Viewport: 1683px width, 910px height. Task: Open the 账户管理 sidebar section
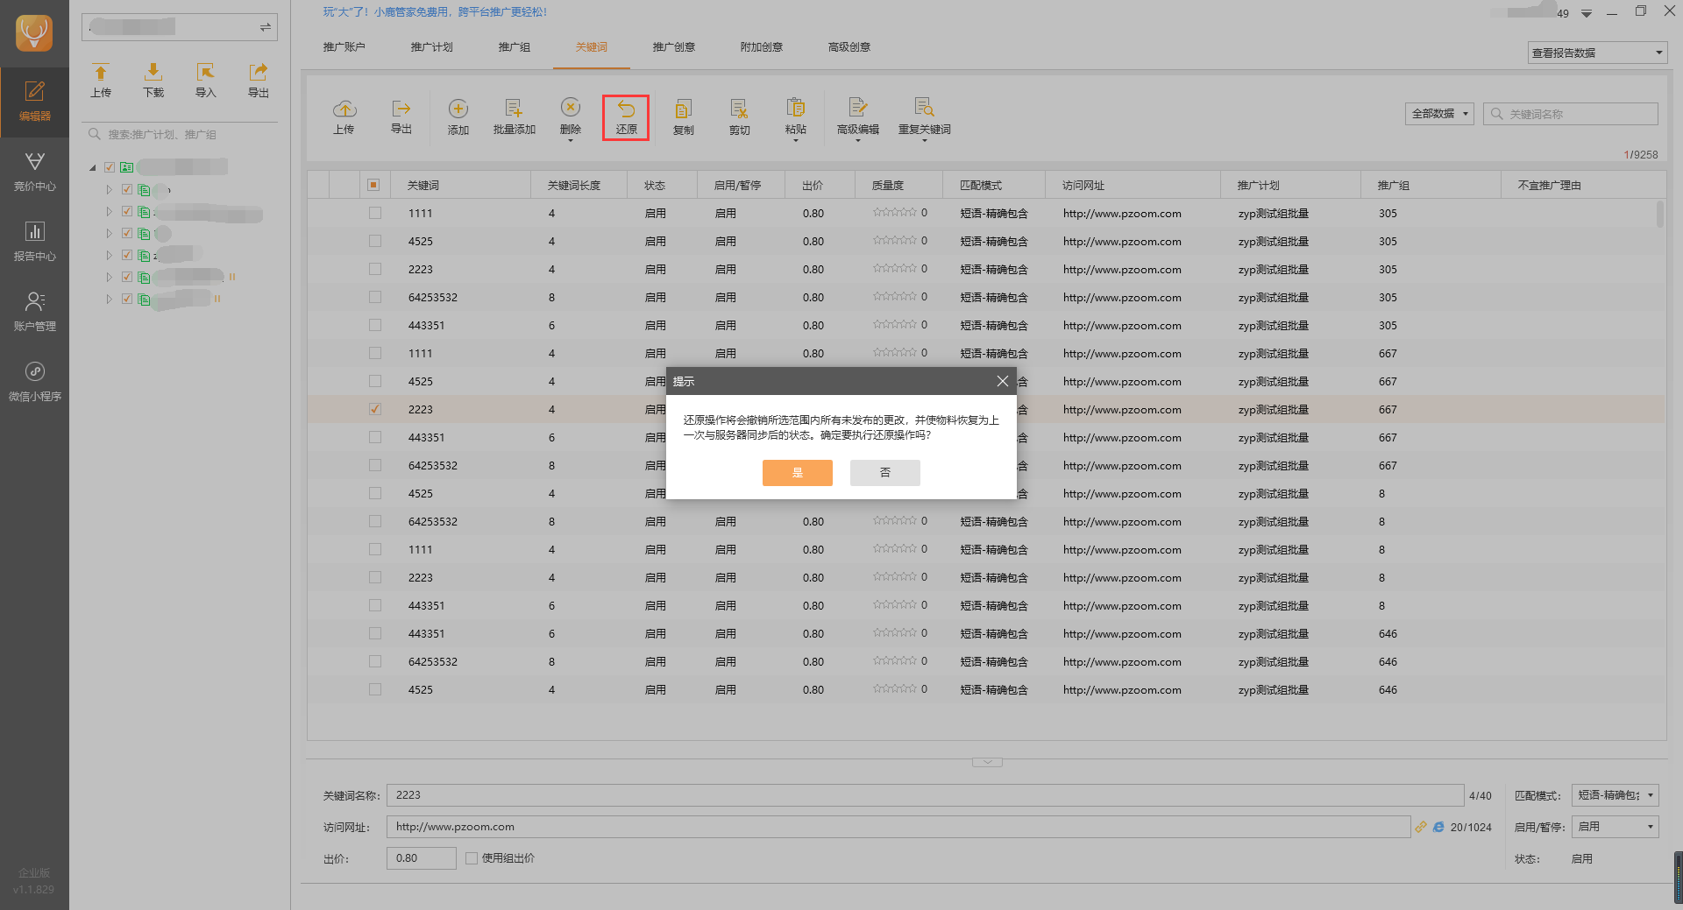[x=34, y=312]
